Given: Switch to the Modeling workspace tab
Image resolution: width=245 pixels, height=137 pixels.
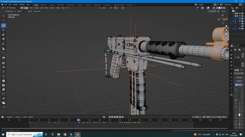Looking at the screenshot, I should pos(43,5).
